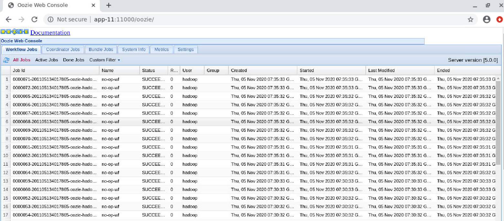Click the red update icon in Chrome
This screenshot has height=221, width=504.
click(x=499, y=19)
